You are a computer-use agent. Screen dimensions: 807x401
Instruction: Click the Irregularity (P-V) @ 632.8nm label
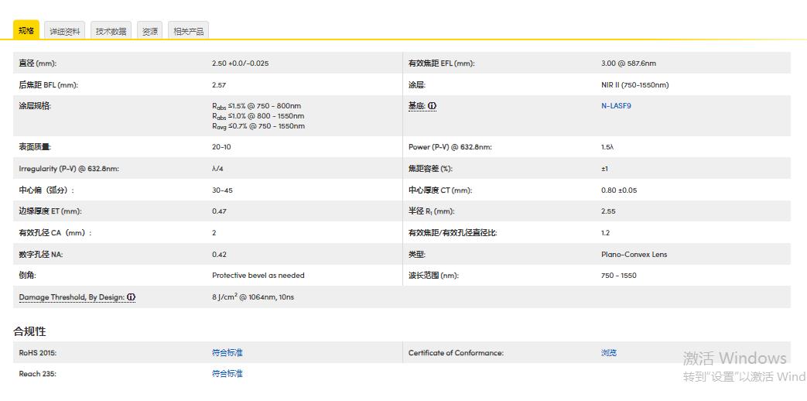tap(69, 168)
